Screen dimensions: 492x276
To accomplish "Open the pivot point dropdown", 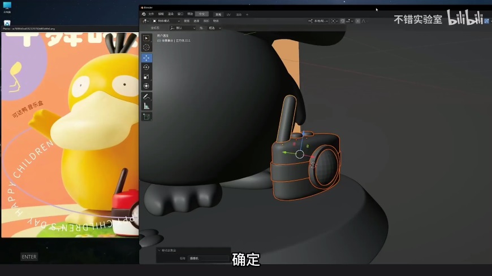I will pos(334,21).
